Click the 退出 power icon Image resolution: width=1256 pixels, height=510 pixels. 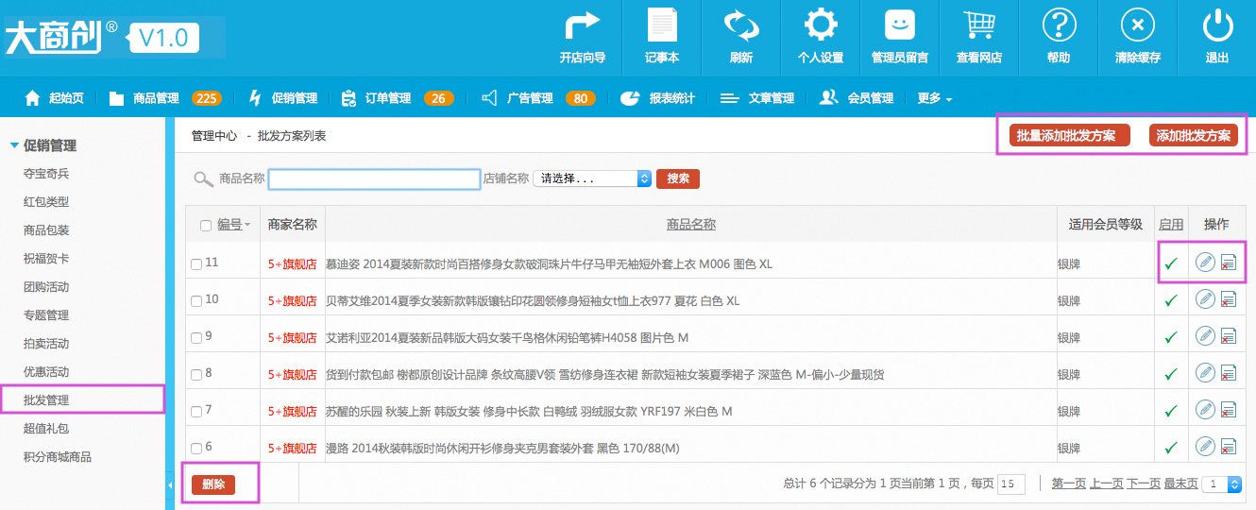pos(1217,25)
